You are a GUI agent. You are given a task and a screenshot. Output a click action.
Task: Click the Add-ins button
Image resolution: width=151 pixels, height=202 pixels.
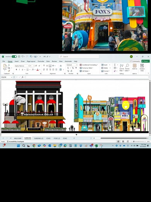[x=135, y=67]
